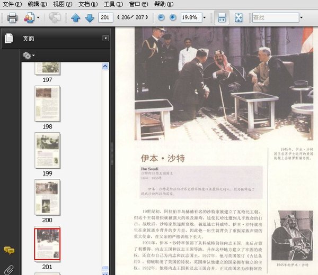Image resolution: width=318 pixels, height=275 pixels.
Task: Click the 页面 panel title
Action: click(x=29, y=39)
